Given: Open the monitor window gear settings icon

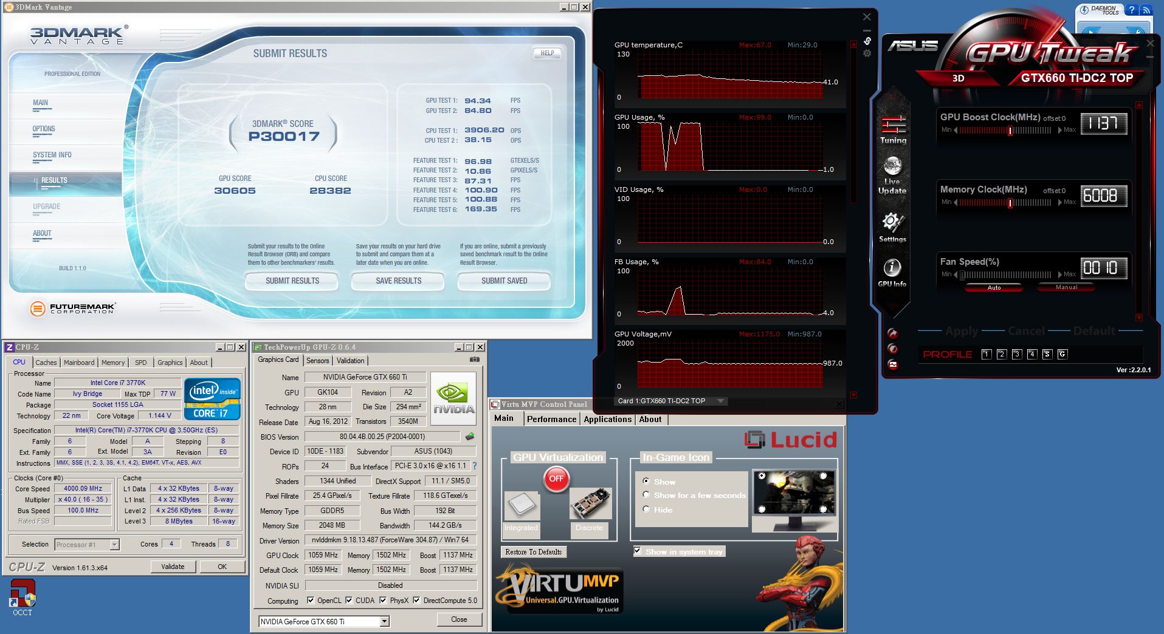Looking at the screenshot, I should pyautogui.click(x=867, y=53).
